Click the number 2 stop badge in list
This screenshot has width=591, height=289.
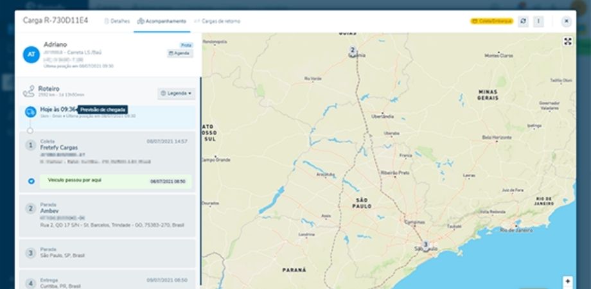(x=31, y=208)
